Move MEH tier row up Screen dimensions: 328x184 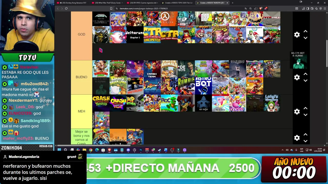coord(305,108)
